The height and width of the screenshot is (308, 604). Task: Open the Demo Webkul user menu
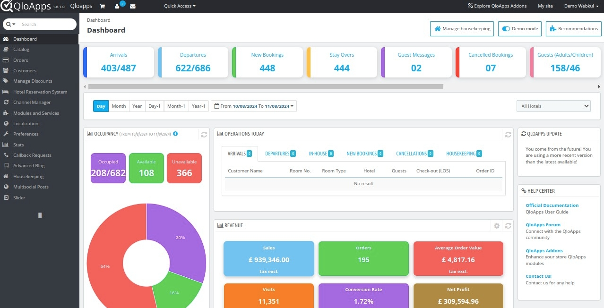[x=581, y=6]
